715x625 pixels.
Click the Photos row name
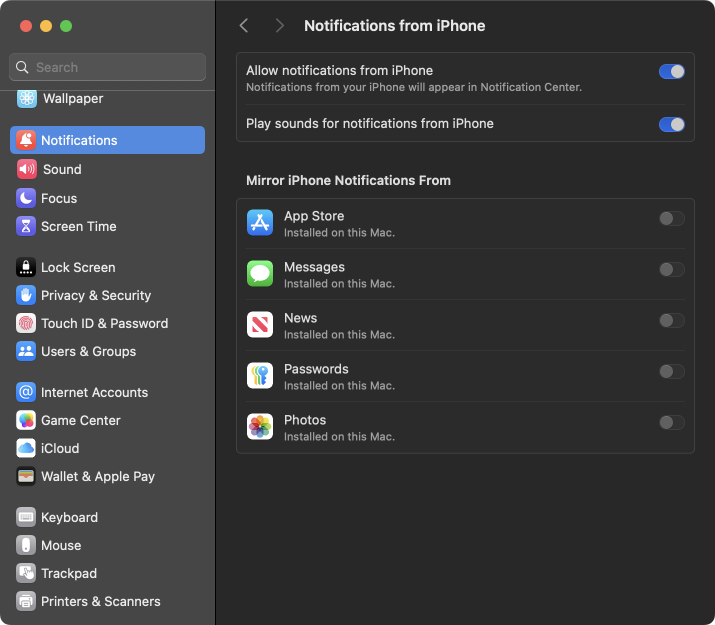[x=305, y=420]
